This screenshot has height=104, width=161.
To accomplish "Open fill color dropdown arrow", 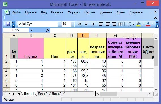I will coord(143,24).
